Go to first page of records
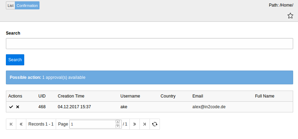Image resolution: width=298 pixels, height=139 pixels. pyautogui.click(x=11, y=124)
